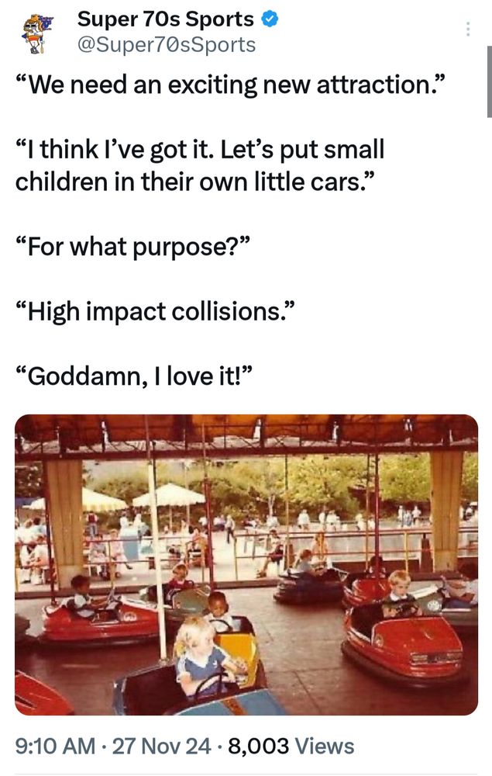492x776 pixels.
Task: Open the 8,003 view count
Action: (x=291, y=746)
